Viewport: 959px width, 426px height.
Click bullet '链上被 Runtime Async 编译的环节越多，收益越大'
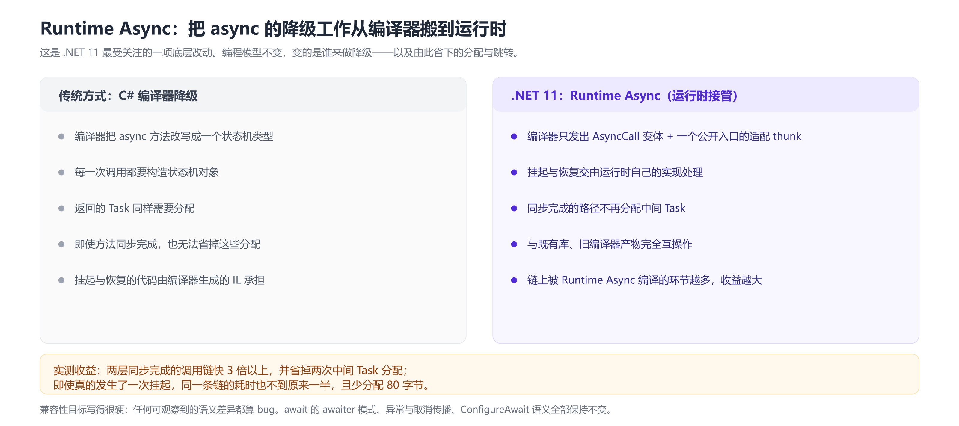point(644,280)
